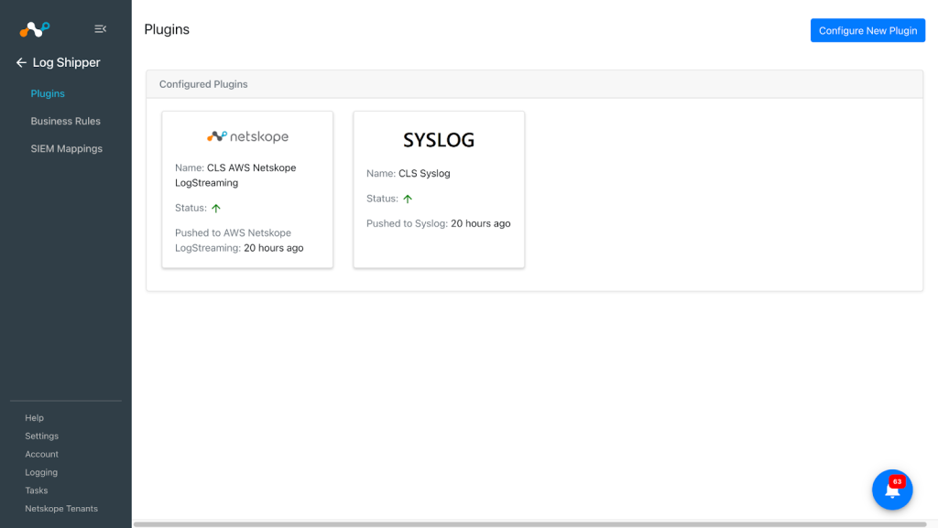Image resolution: width=938 pixels, height=528 pixels.
Task: Click the status arrow of AWS Netskope LogStreaming
Action: (x=216, y=208)
